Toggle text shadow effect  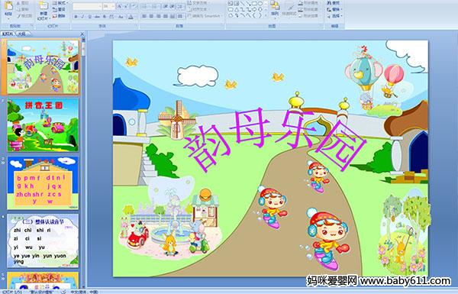tap(105, 17)
